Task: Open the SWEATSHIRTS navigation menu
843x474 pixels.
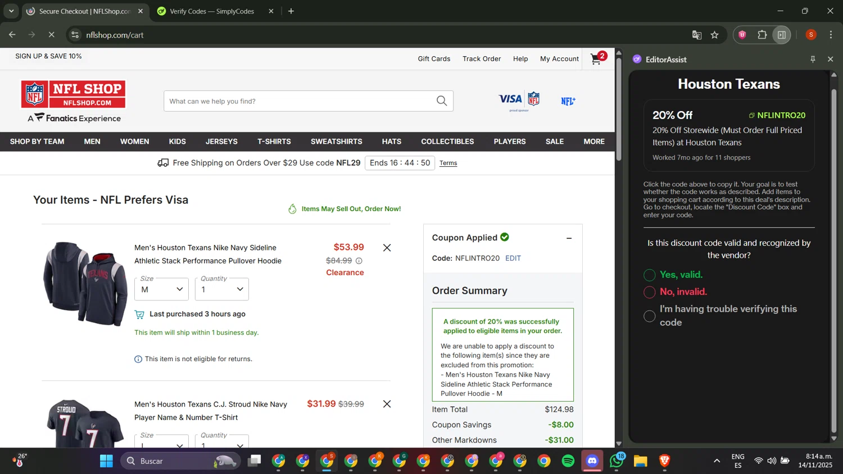Action: (337, 142)
